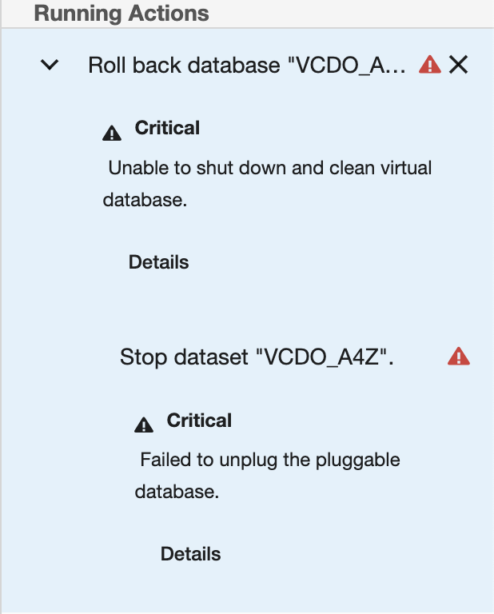Viewport: 494px width, 614px height.
Task: Dismiss the Roll back database action
Action: (458, 65)
